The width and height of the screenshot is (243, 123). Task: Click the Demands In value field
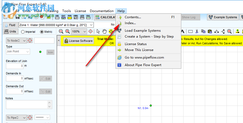[15, 78]
